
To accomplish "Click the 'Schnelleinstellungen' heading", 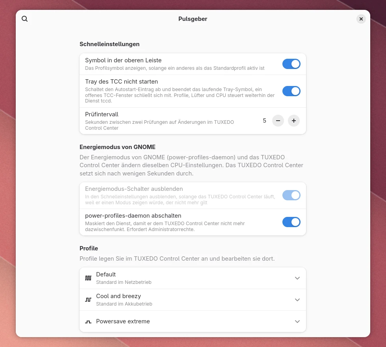I will pos(109,44).
